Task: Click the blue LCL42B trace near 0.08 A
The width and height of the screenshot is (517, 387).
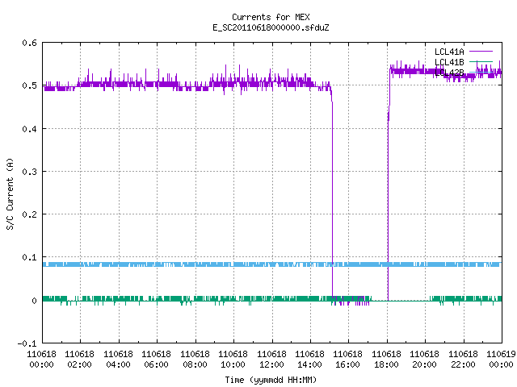Action: pyautogui.click(x=272, y=264)
